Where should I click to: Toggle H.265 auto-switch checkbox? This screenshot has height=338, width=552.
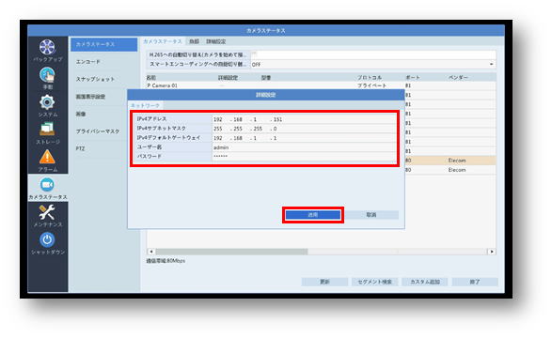click(x=254, y=54)
